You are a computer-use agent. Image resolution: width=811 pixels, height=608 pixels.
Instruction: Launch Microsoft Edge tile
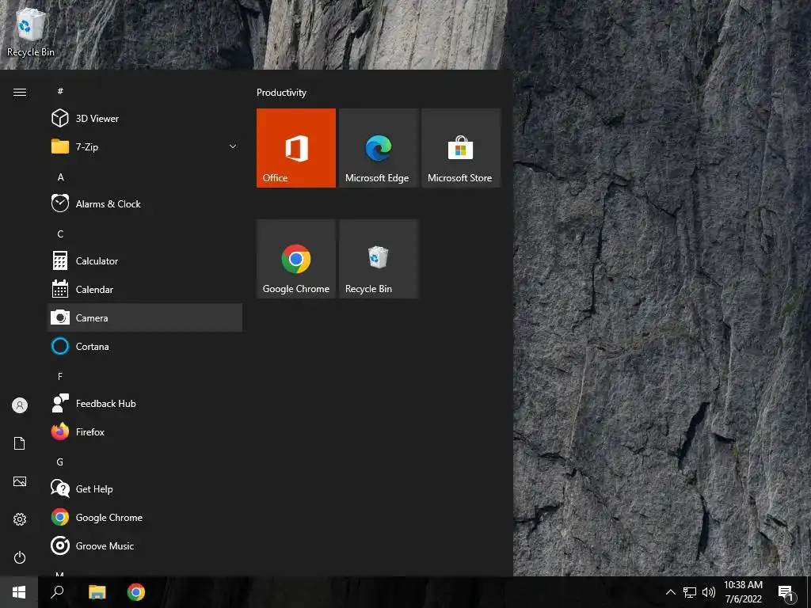pyautogui.click(x=379, y=148)
